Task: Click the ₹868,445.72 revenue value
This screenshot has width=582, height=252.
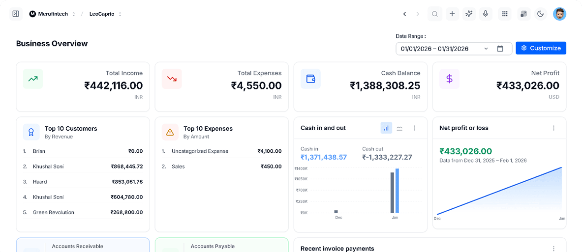Action: pos(127,167)
